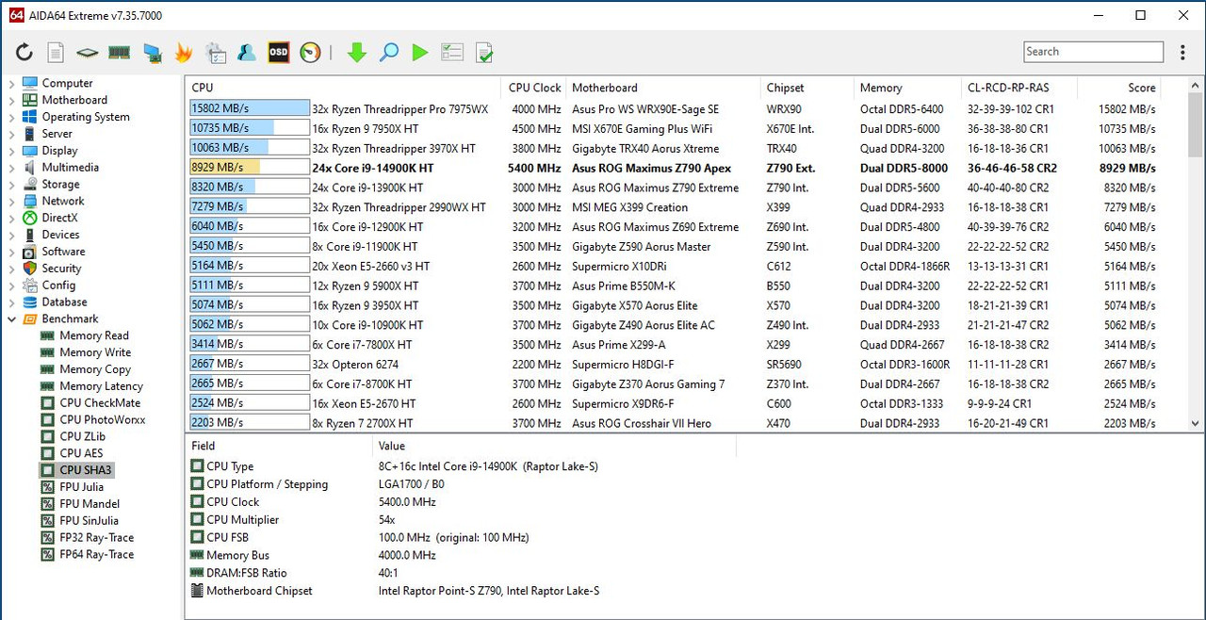
Task: Open the sensor gauge icon
Action: pos(310,53)
